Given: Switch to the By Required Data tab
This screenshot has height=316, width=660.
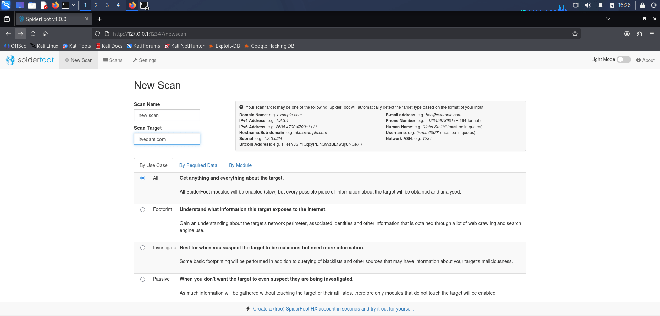Looking at the screenshot, I should tap(198, 165).
